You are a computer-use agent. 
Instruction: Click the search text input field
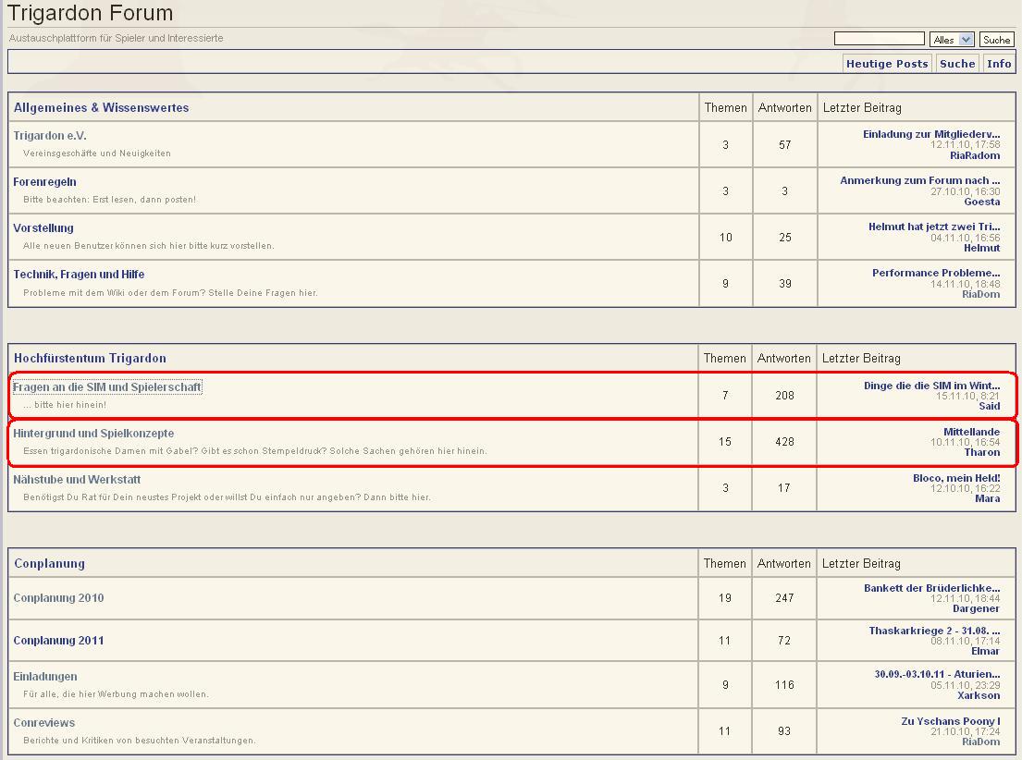click(x=879, y=39)
